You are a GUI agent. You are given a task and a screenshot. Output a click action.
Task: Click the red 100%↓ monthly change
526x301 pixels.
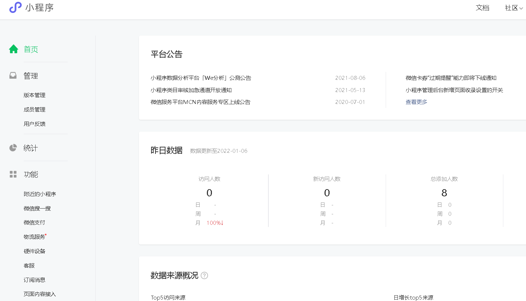215,223
